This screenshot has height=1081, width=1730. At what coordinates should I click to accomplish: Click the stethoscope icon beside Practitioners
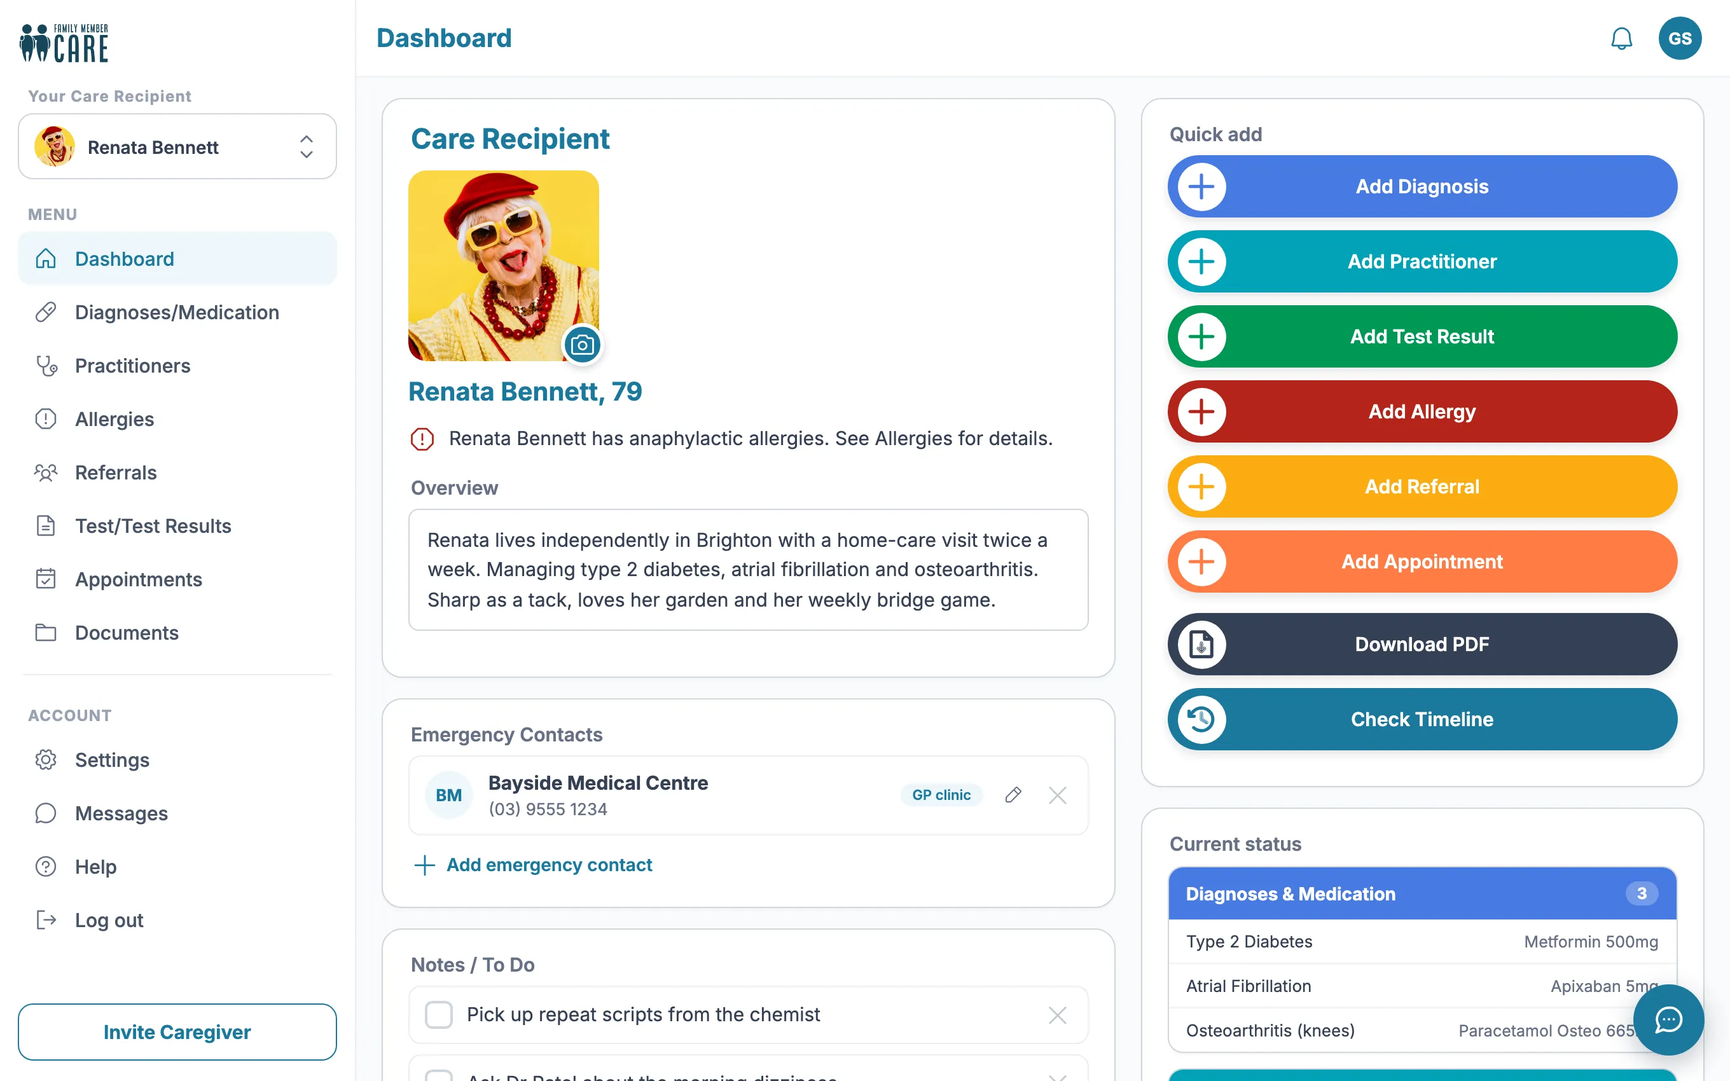pyautogui.click(x=46, y=366)
